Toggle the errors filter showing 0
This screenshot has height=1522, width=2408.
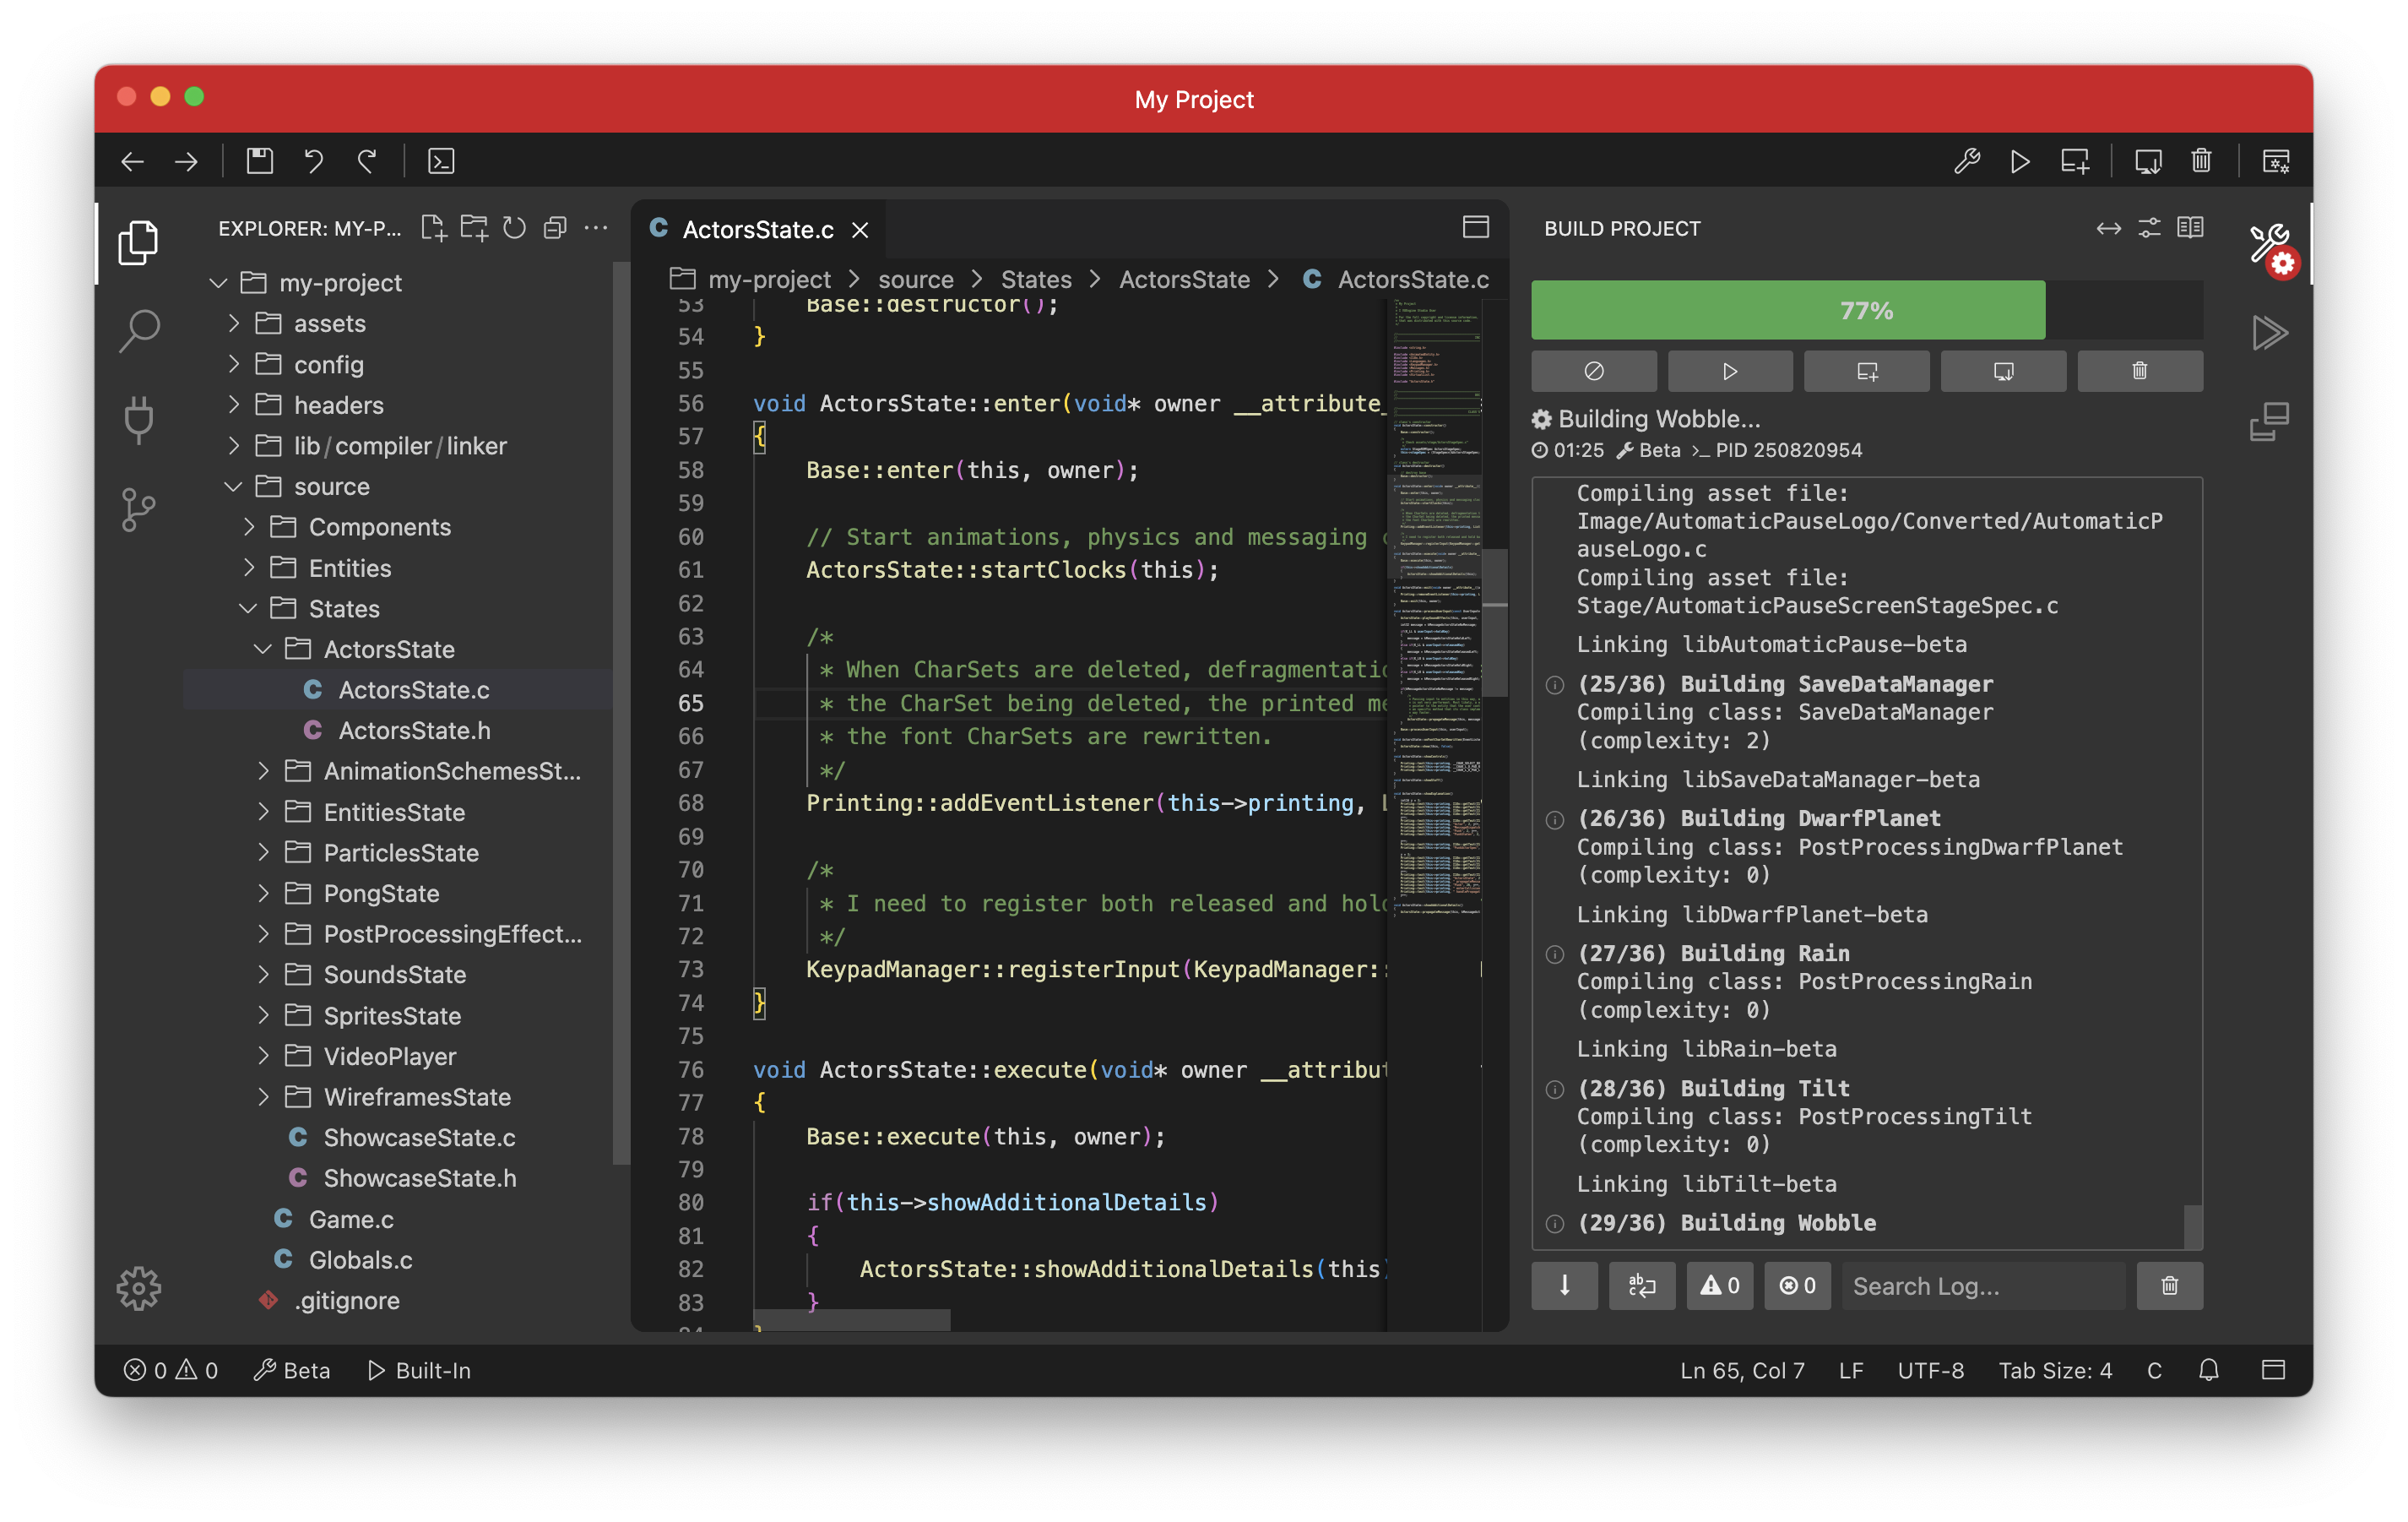point(1797,1286)
